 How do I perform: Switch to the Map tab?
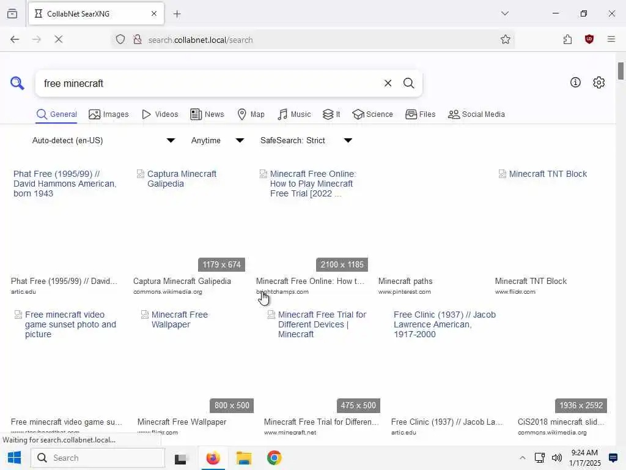[x=251, y=114]
